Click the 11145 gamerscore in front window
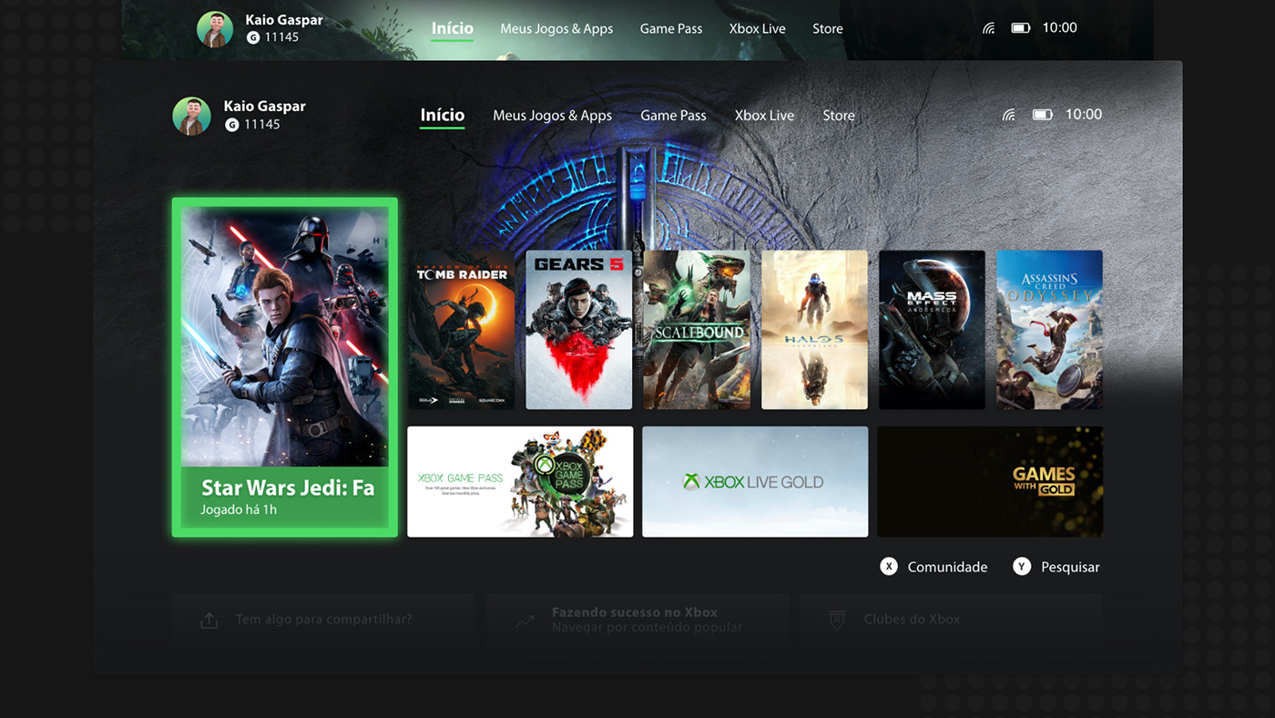 pos(261,125)
